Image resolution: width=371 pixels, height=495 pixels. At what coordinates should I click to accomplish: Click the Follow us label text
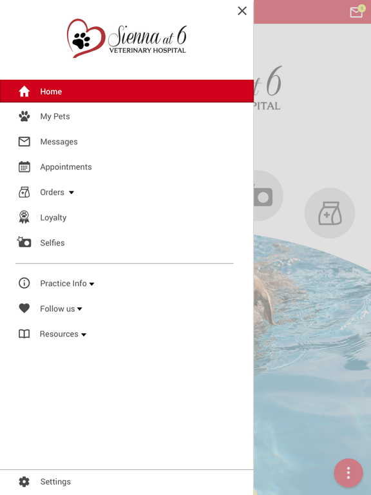[x=57, y=309]
